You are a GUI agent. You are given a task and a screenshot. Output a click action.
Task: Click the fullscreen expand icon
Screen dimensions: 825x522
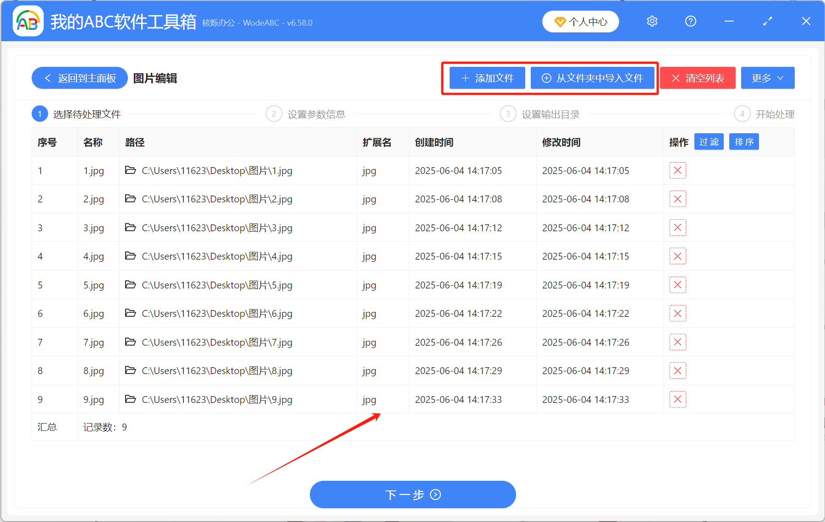tap(767, 21)
